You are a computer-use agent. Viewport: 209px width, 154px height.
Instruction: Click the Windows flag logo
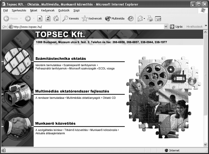point(203,10)
